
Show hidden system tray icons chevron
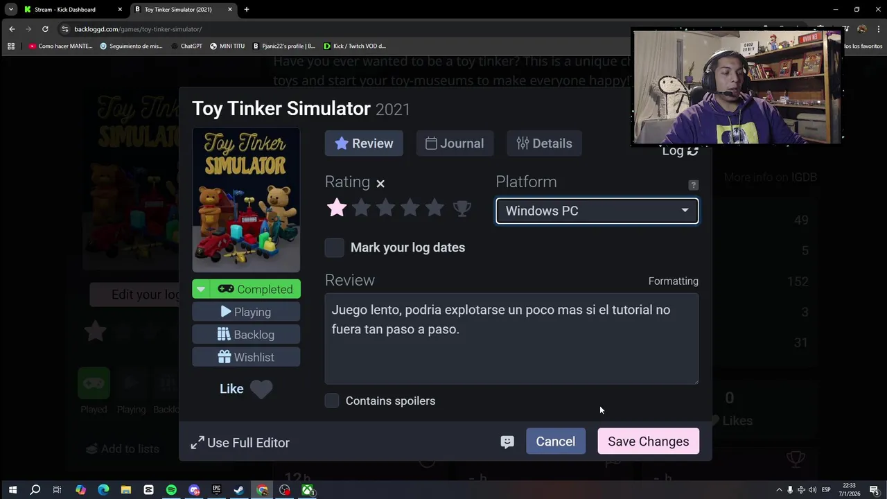click(x=779, y=490)
